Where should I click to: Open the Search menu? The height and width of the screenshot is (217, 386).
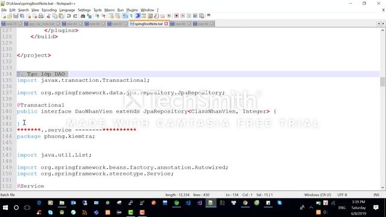pos(24,10)
